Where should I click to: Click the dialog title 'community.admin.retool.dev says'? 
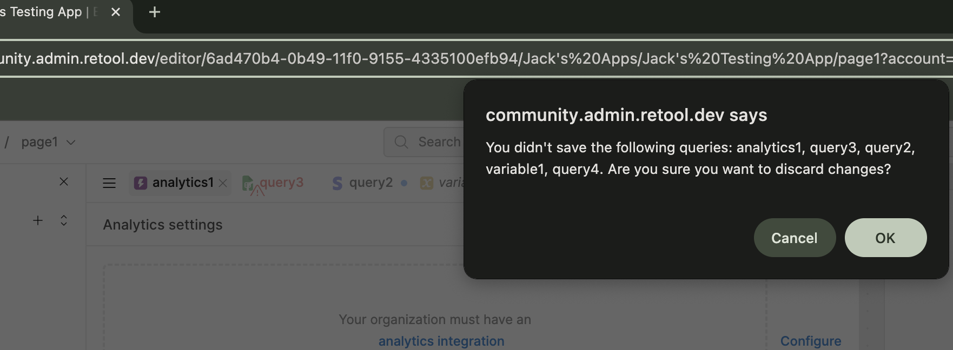(626, 115)
